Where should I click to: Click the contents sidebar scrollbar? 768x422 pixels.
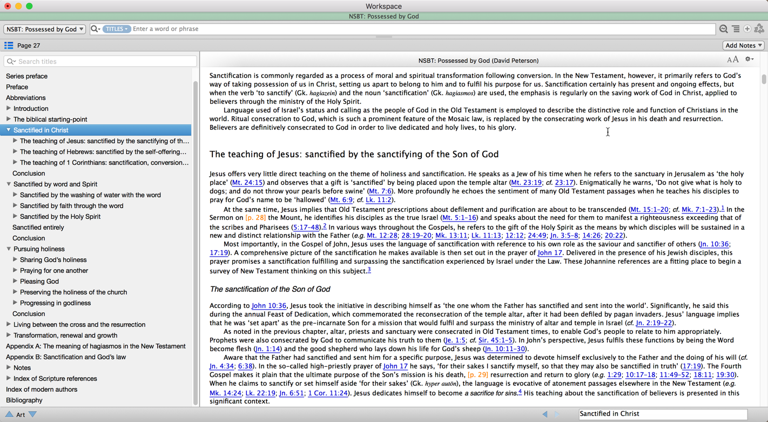click(x=196, y=243)
